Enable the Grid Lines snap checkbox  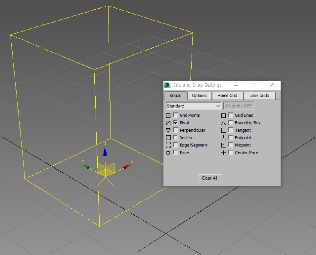click(x=230, y=115)
